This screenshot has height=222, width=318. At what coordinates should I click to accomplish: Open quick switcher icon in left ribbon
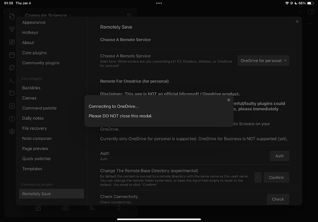pos(12,17)
